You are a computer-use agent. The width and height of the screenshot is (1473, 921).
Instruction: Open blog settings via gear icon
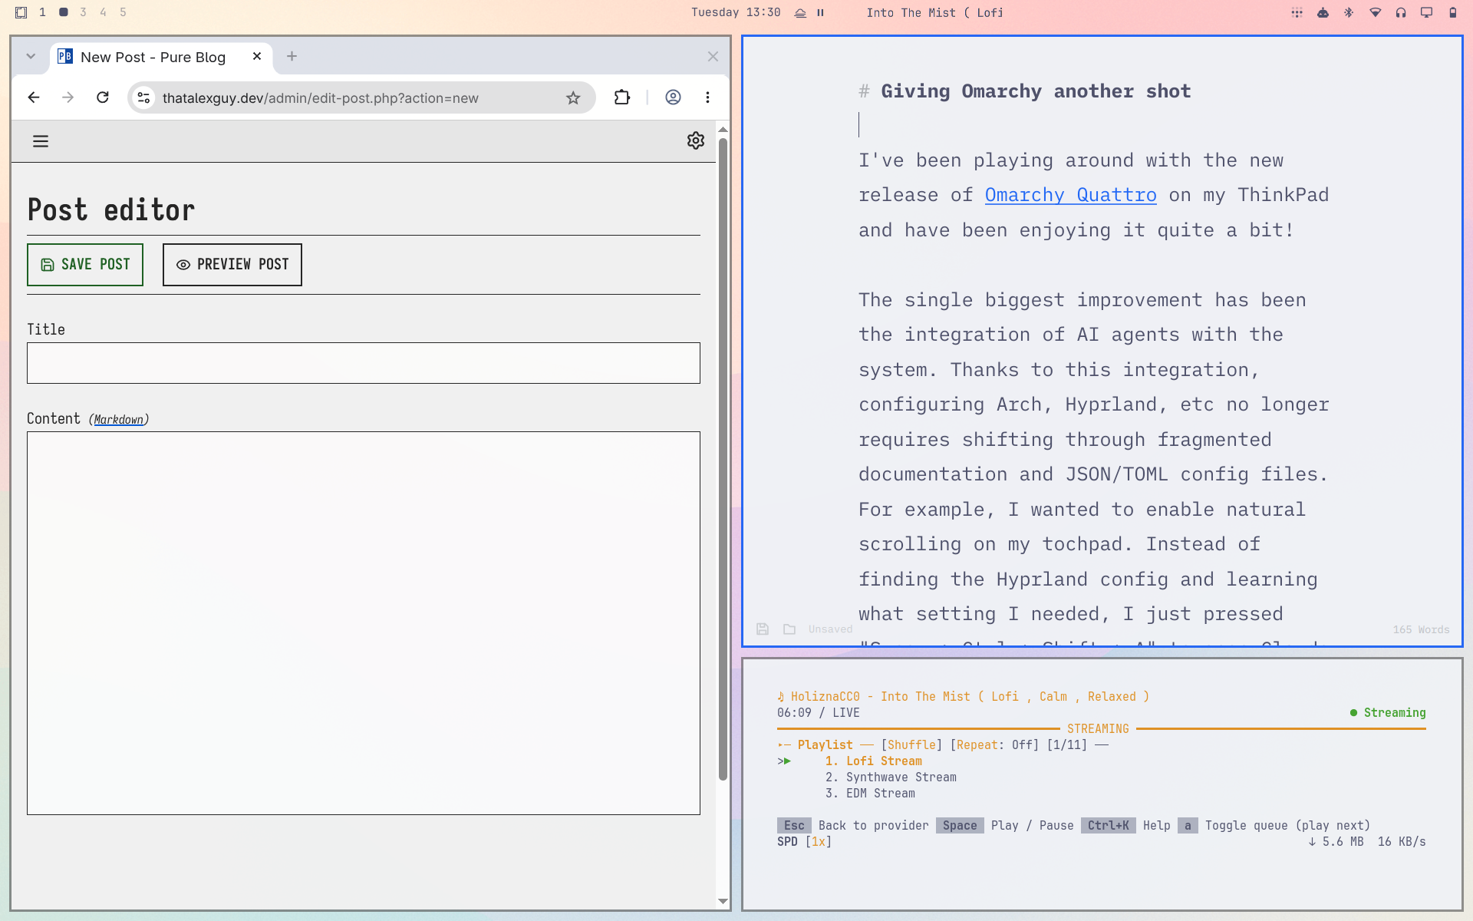coord(696,140)
